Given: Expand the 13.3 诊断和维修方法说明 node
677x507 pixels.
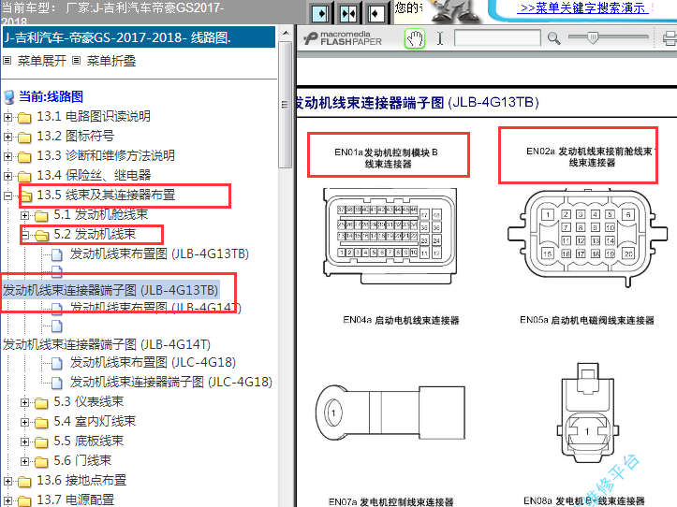Looking at the screenshot, I should [7, 156].
